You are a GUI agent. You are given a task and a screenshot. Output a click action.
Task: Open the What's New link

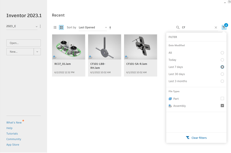tap(14, 122)
